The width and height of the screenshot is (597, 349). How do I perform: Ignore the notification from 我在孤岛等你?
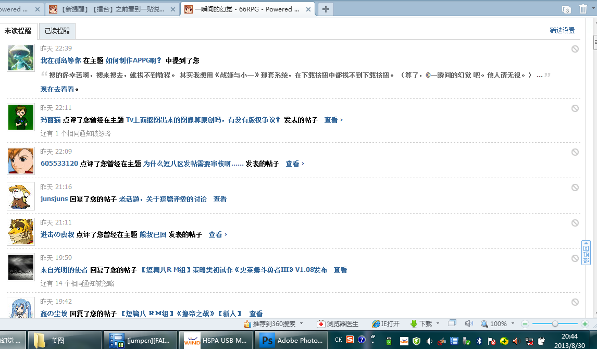575,49
